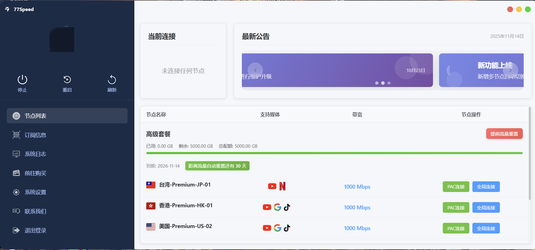Screen dimensions: 535x250
Task: Click the green traffic usage progress bar
Action: [x=334, y=153]
